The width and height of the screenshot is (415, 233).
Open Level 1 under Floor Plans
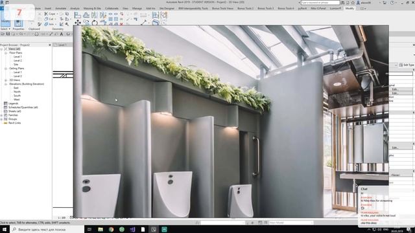pyautogui.click(x=18, y=57)
